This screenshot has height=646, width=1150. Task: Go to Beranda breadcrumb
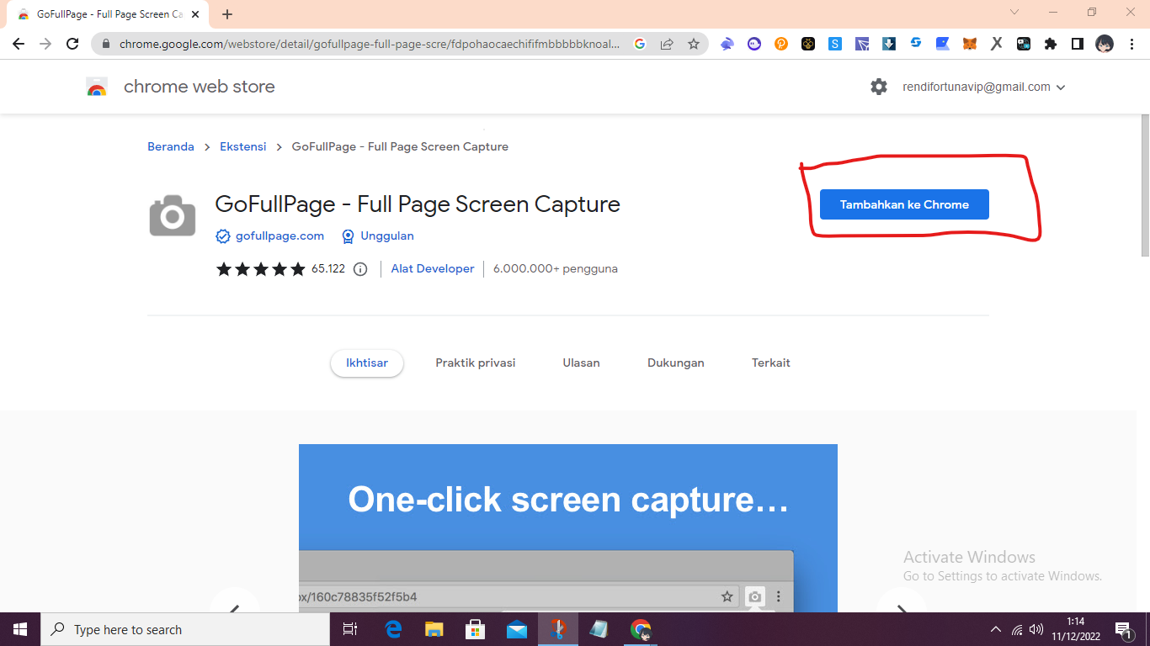click(x=171, y=146)
